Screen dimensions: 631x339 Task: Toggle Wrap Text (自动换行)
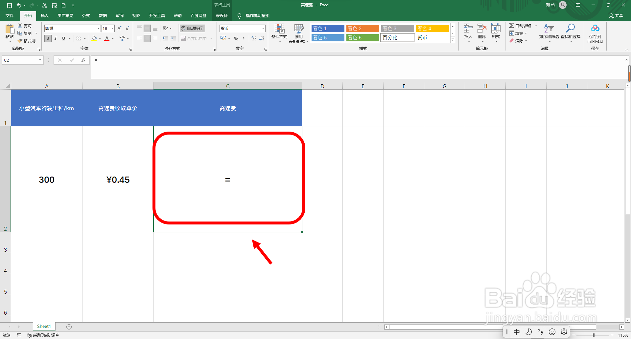[193, 29]
